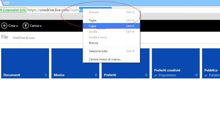The width and height of the screenshot is (220, 123).
Task: Click the File heading
Action: (x=5, y=37)
